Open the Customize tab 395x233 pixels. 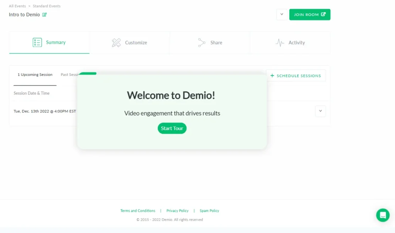click(130, 42)
